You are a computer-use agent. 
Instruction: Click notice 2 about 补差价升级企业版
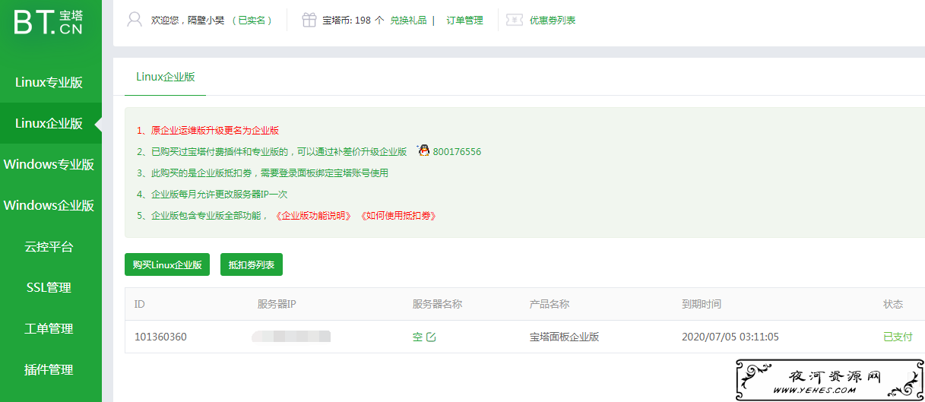272,152
